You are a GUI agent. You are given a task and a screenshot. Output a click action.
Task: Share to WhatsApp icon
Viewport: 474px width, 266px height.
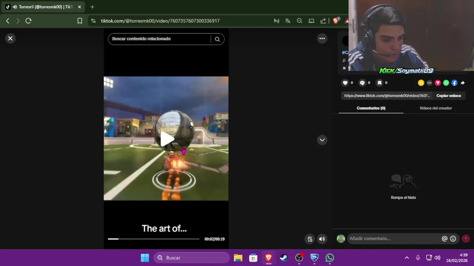(x=446, y=83)
